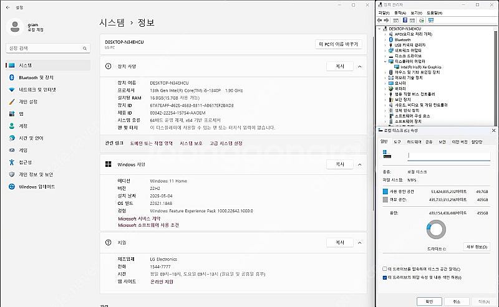Open Microsoft 서비스 계약 link

click(x=139, y=219)
